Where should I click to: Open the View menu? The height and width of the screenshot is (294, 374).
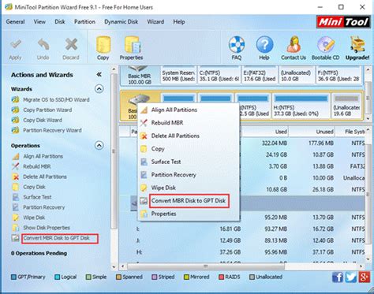point(39,22)
